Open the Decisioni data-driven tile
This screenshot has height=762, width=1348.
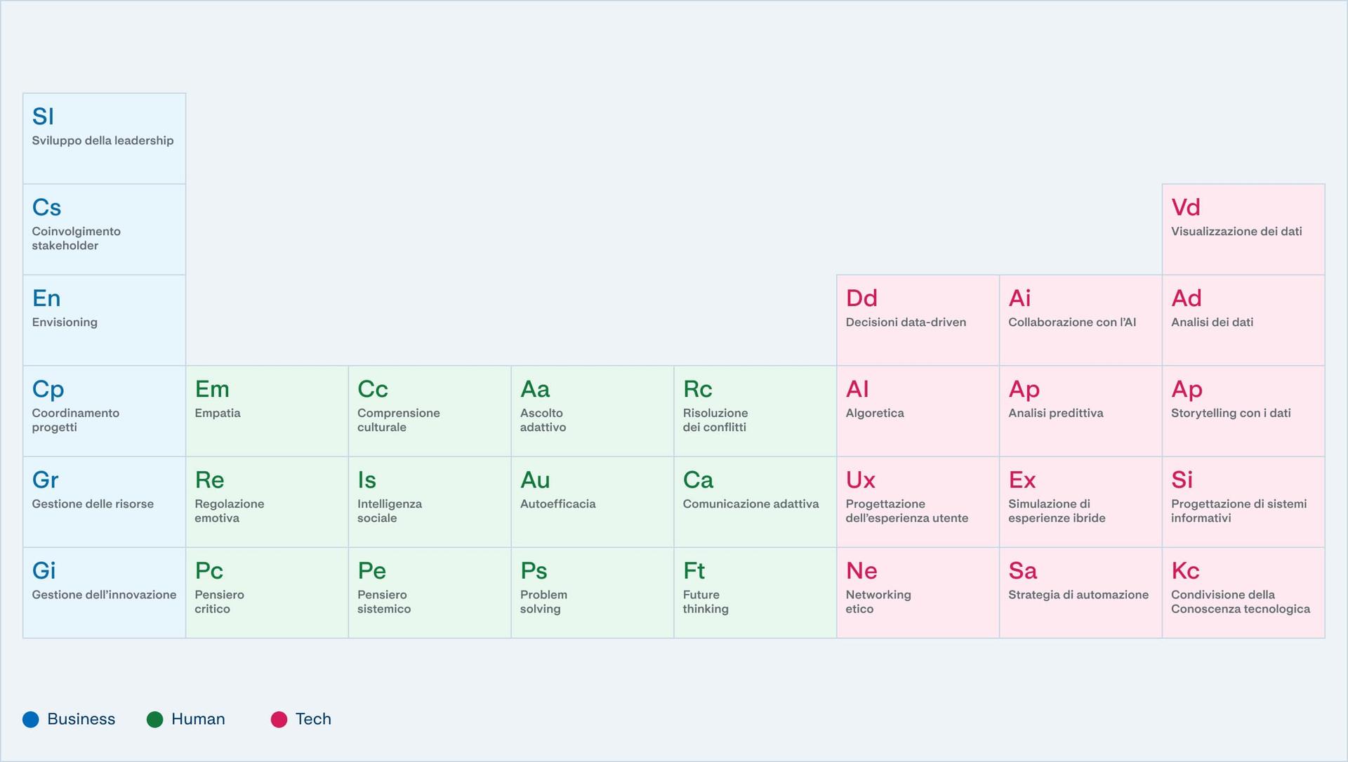point(917,320)
